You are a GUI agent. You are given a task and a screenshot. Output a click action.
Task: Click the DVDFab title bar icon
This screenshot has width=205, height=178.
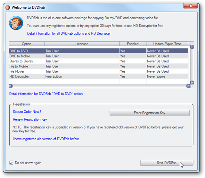[x=8, y=7]
